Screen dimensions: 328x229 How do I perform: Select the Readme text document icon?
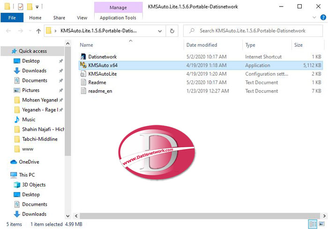click(83, 82)
